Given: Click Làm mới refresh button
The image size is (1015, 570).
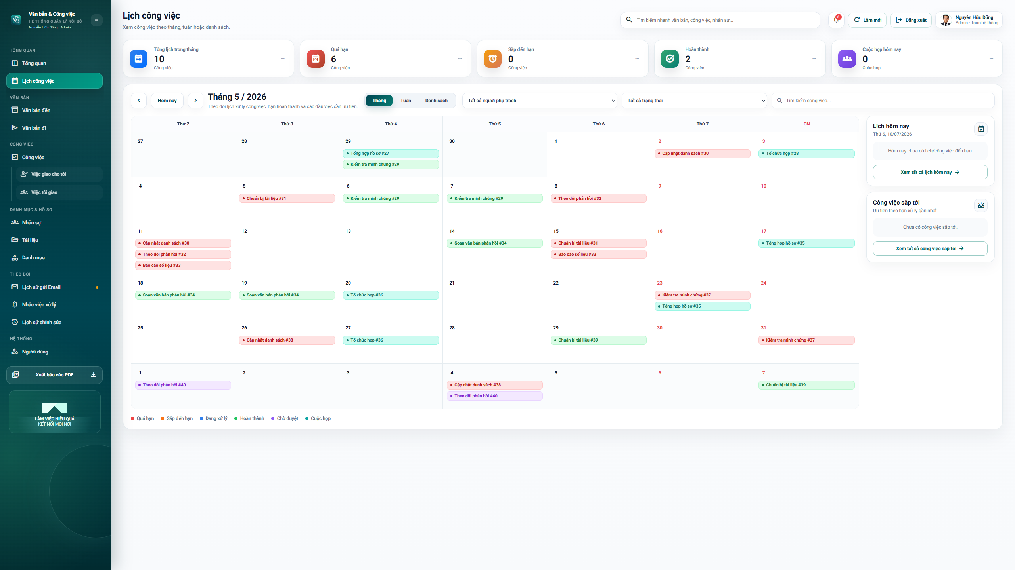Looking at the screenshot, I should tap(867, 20).
